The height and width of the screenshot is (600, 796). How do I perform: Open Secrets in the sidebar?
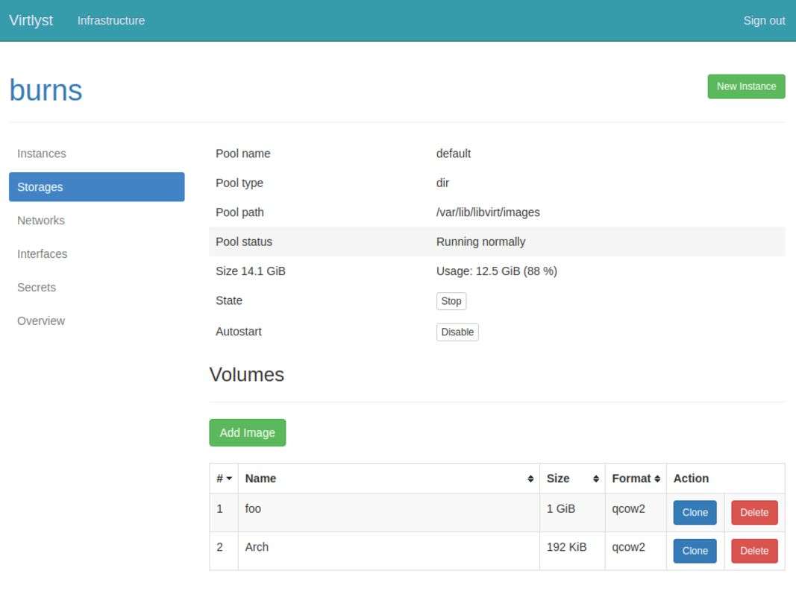tap(37, 288)
